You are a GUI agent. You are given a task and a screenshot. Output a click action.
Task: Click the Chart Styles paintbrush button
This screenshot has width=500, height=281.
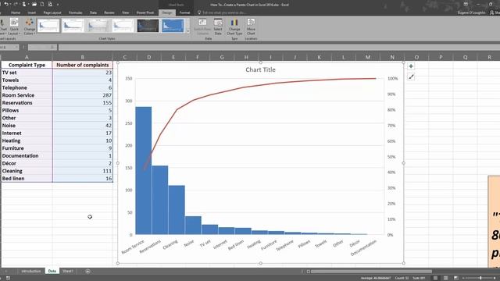coord(411,76)
